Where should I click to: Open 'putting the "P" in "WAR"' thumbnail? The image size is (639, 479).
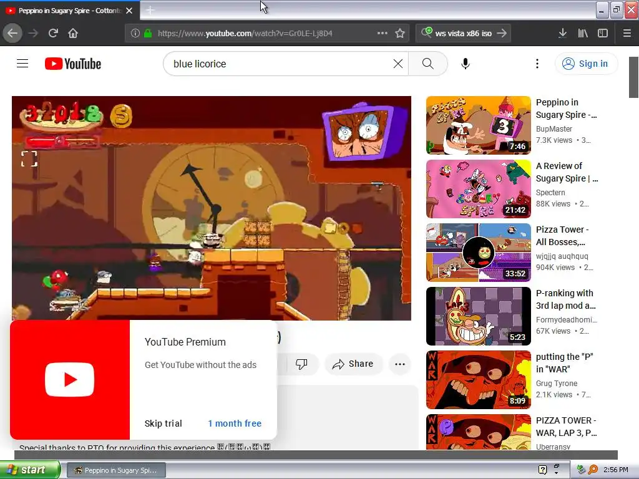[x=479, y=380]
